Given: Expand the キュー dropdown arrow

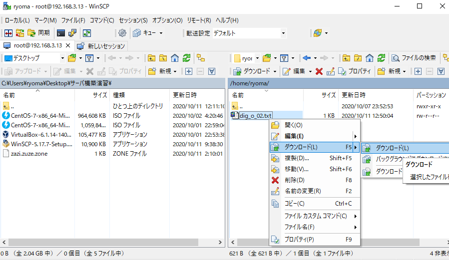Looking at the screenshot, I should [161, 33].
